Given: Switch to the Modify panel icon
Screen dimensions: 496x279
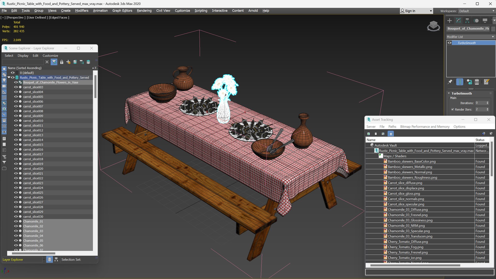Looking at the screenshot, I should pyautogui.click(x=458, y=21).
